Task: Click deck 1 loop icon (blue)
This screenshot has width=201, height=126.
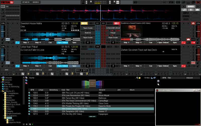Action: pyautogui.click(x=17, y=43)
